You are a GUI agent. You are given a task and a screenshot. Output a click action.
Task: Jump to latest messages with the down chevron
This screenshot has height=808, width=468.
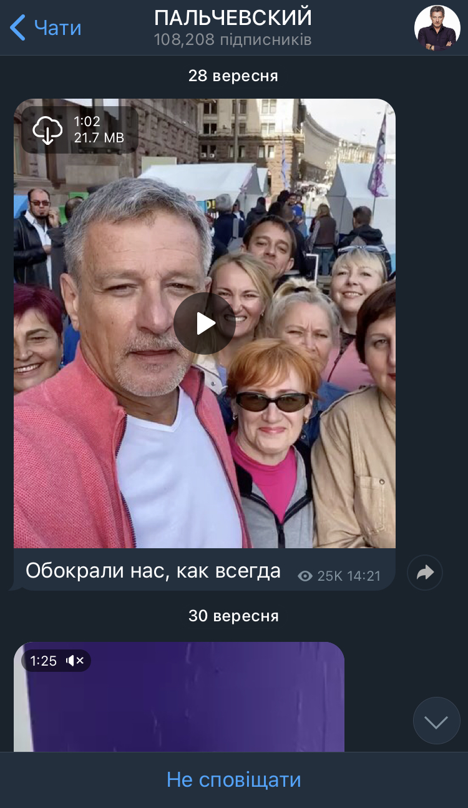click(x=436, y=721)
